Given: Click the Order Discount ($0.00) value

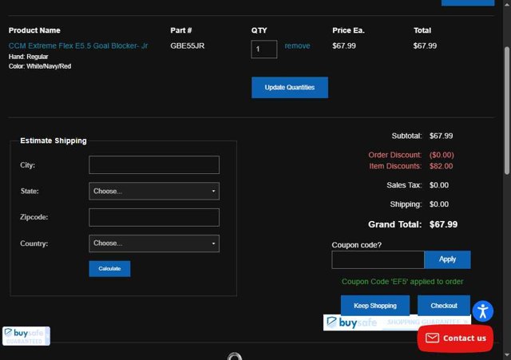Looking at the screenshot, I should (442, 155).
